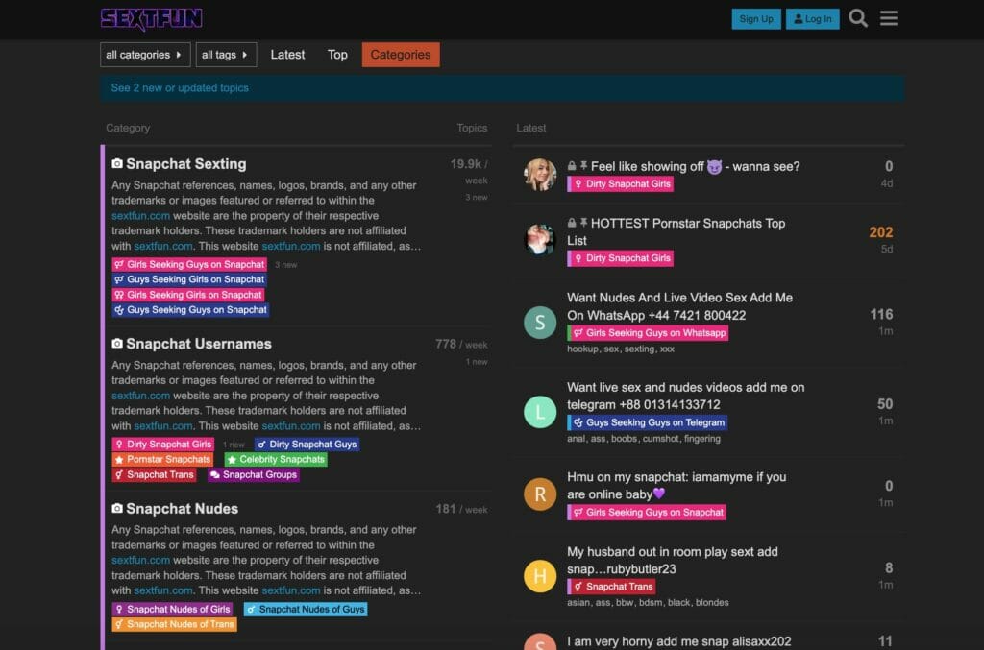
Task: Open the Snapchat Usernames category heading
Action: click(x=199, y=344)
